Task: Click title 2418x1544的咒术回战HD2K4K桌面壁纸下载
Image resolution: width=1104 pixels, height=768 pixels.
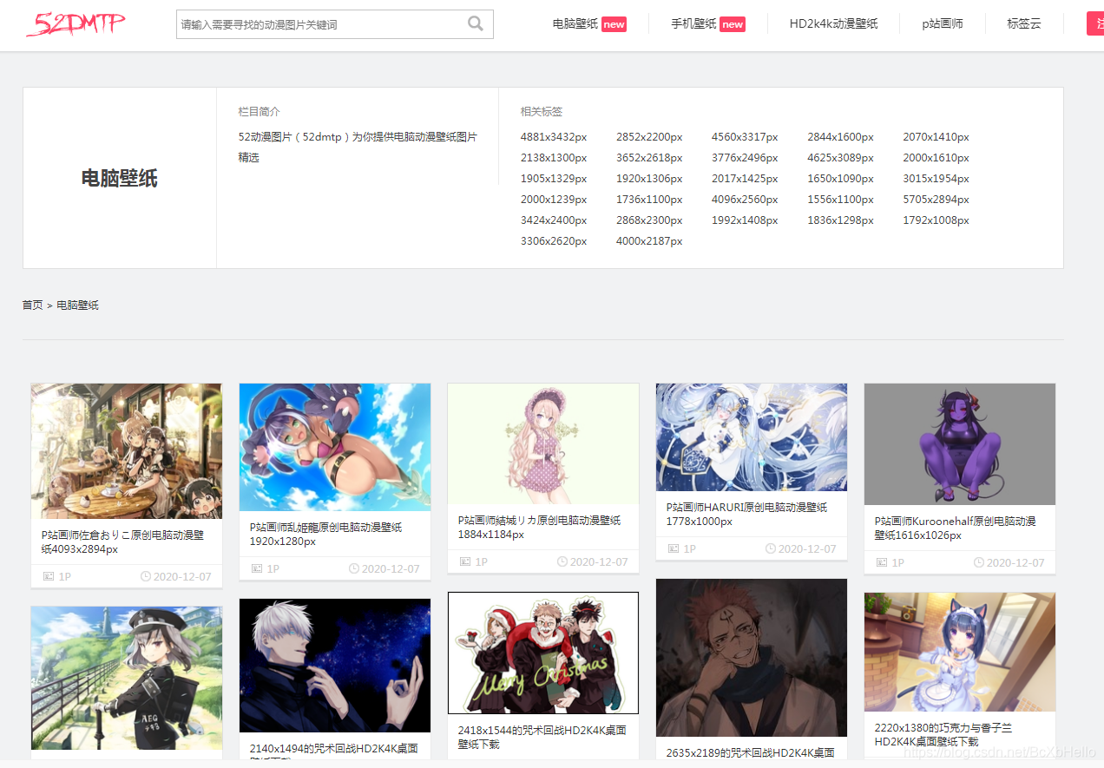Action: pos(542,738)
